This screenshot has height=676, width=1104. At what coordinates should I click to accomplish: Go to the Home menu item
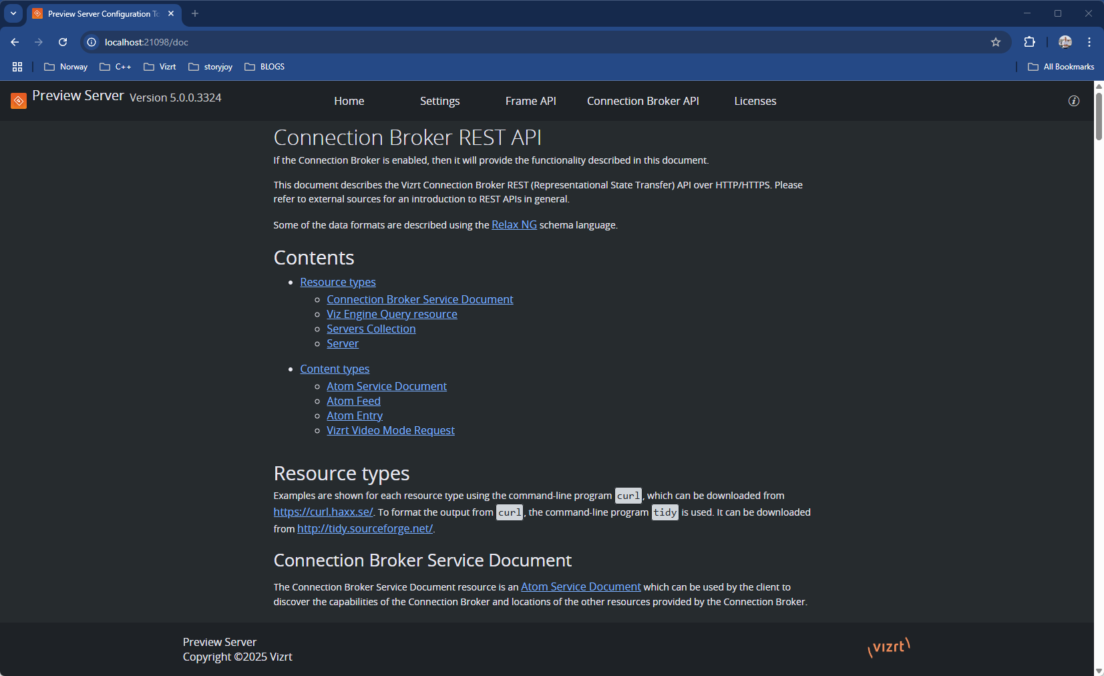coord(349,101)
